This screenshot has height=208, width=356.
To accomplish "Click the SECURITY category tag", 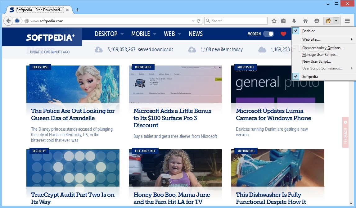I will [39, 151].
